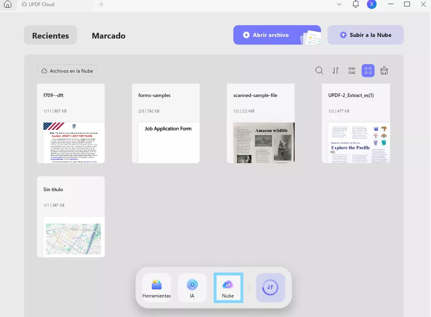Click the 1/1 | 387 KB file info
This screenshot has height=317, width=431.
(x=54, y=205)
